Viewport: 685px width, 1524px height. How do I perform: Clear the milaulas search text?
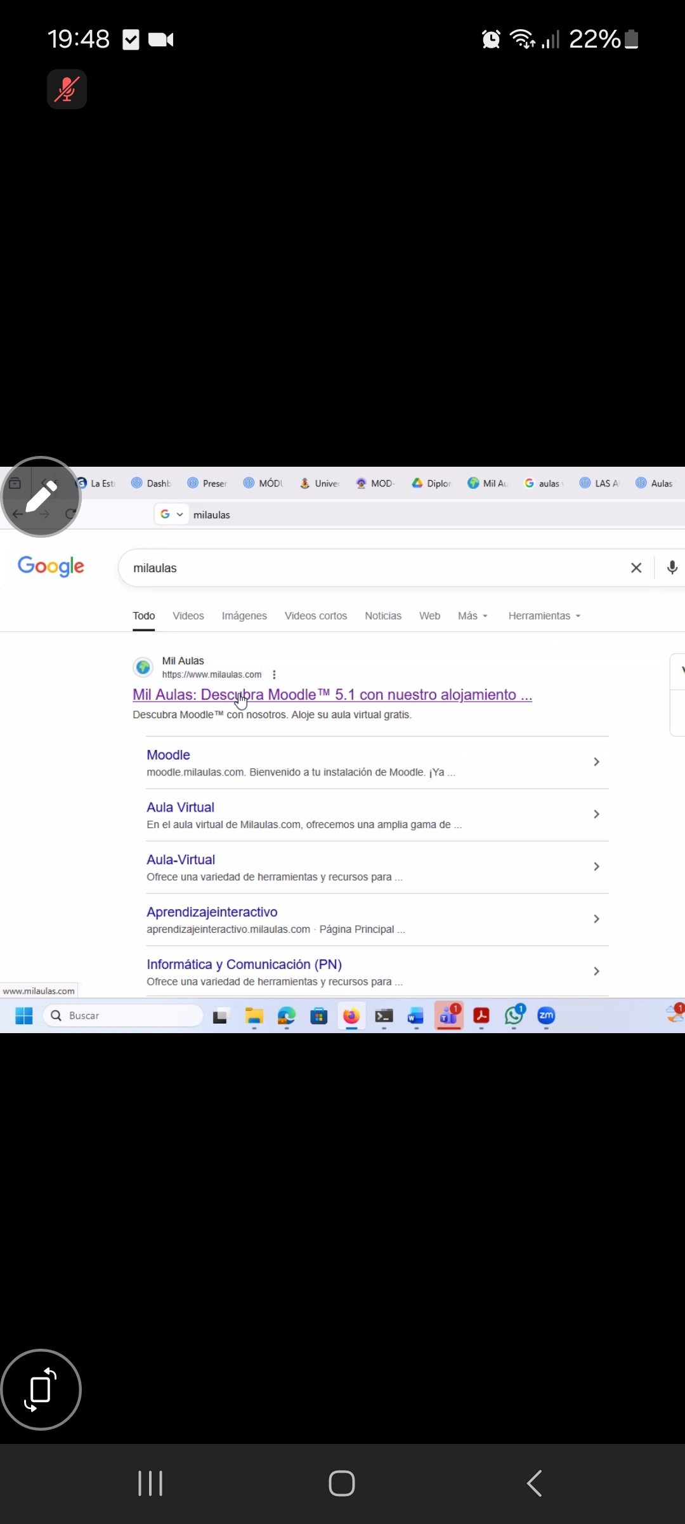tap(636, 568)
